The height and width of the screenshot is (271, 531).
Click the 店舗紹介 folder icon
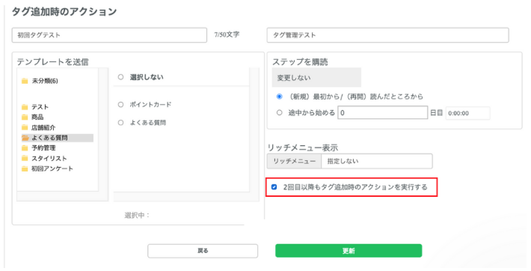click(25, 128)
